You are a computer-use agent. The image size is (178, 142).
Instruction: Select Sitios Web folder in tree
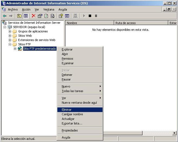pyautogui.click(x=25, y=36)
